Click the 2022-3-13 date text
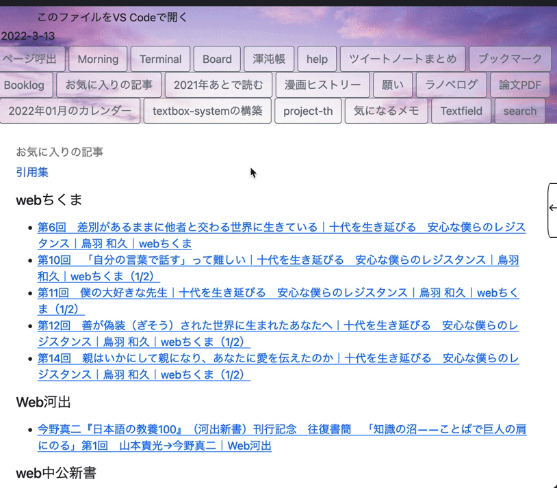Screen dimensions: 557x488 click(x=28, y=35)
